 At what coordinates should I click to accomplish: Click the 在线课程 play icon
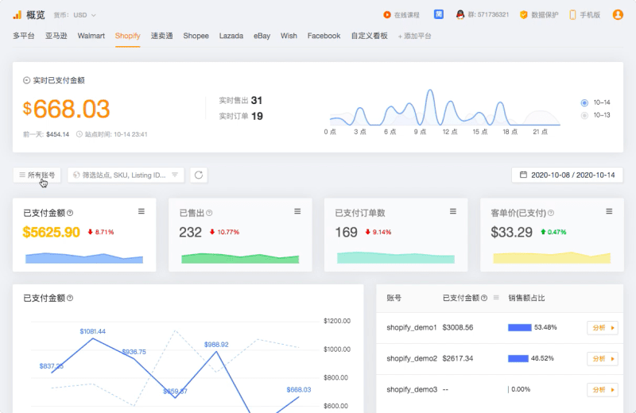pos(387,14)
